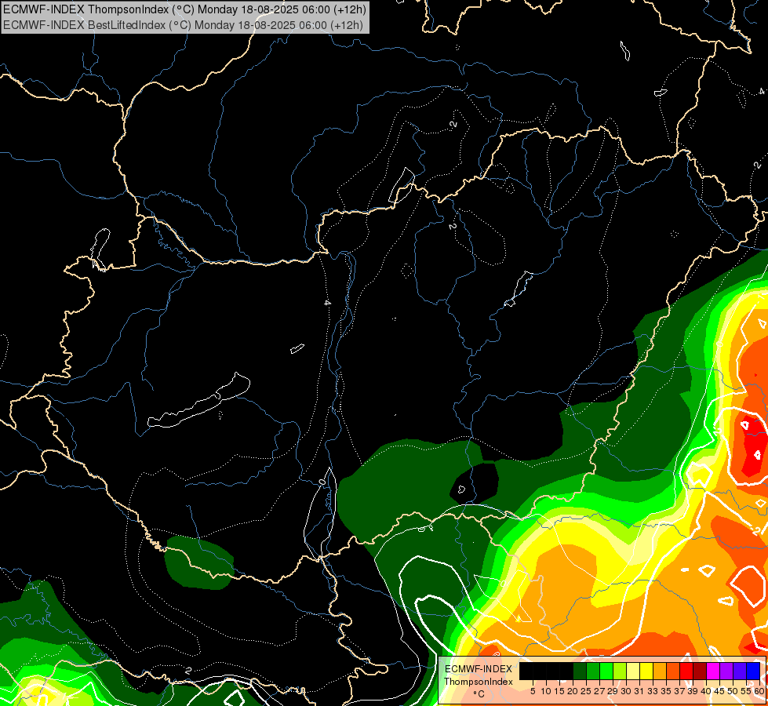Click legend scale value 15
Image resolution: width=768 pixels, height=706 pixels.
coord(559,691)
